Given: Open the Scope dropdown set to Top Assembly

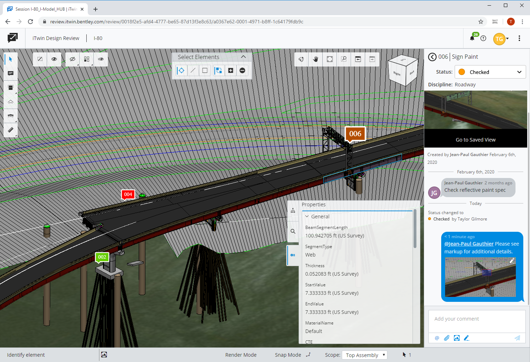Looking at the screenshot, I should [364, 355].
